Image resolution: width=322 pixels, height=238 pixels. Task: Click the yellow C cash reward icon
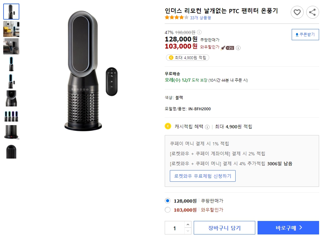pyautogui.click(x=167, y=126)
